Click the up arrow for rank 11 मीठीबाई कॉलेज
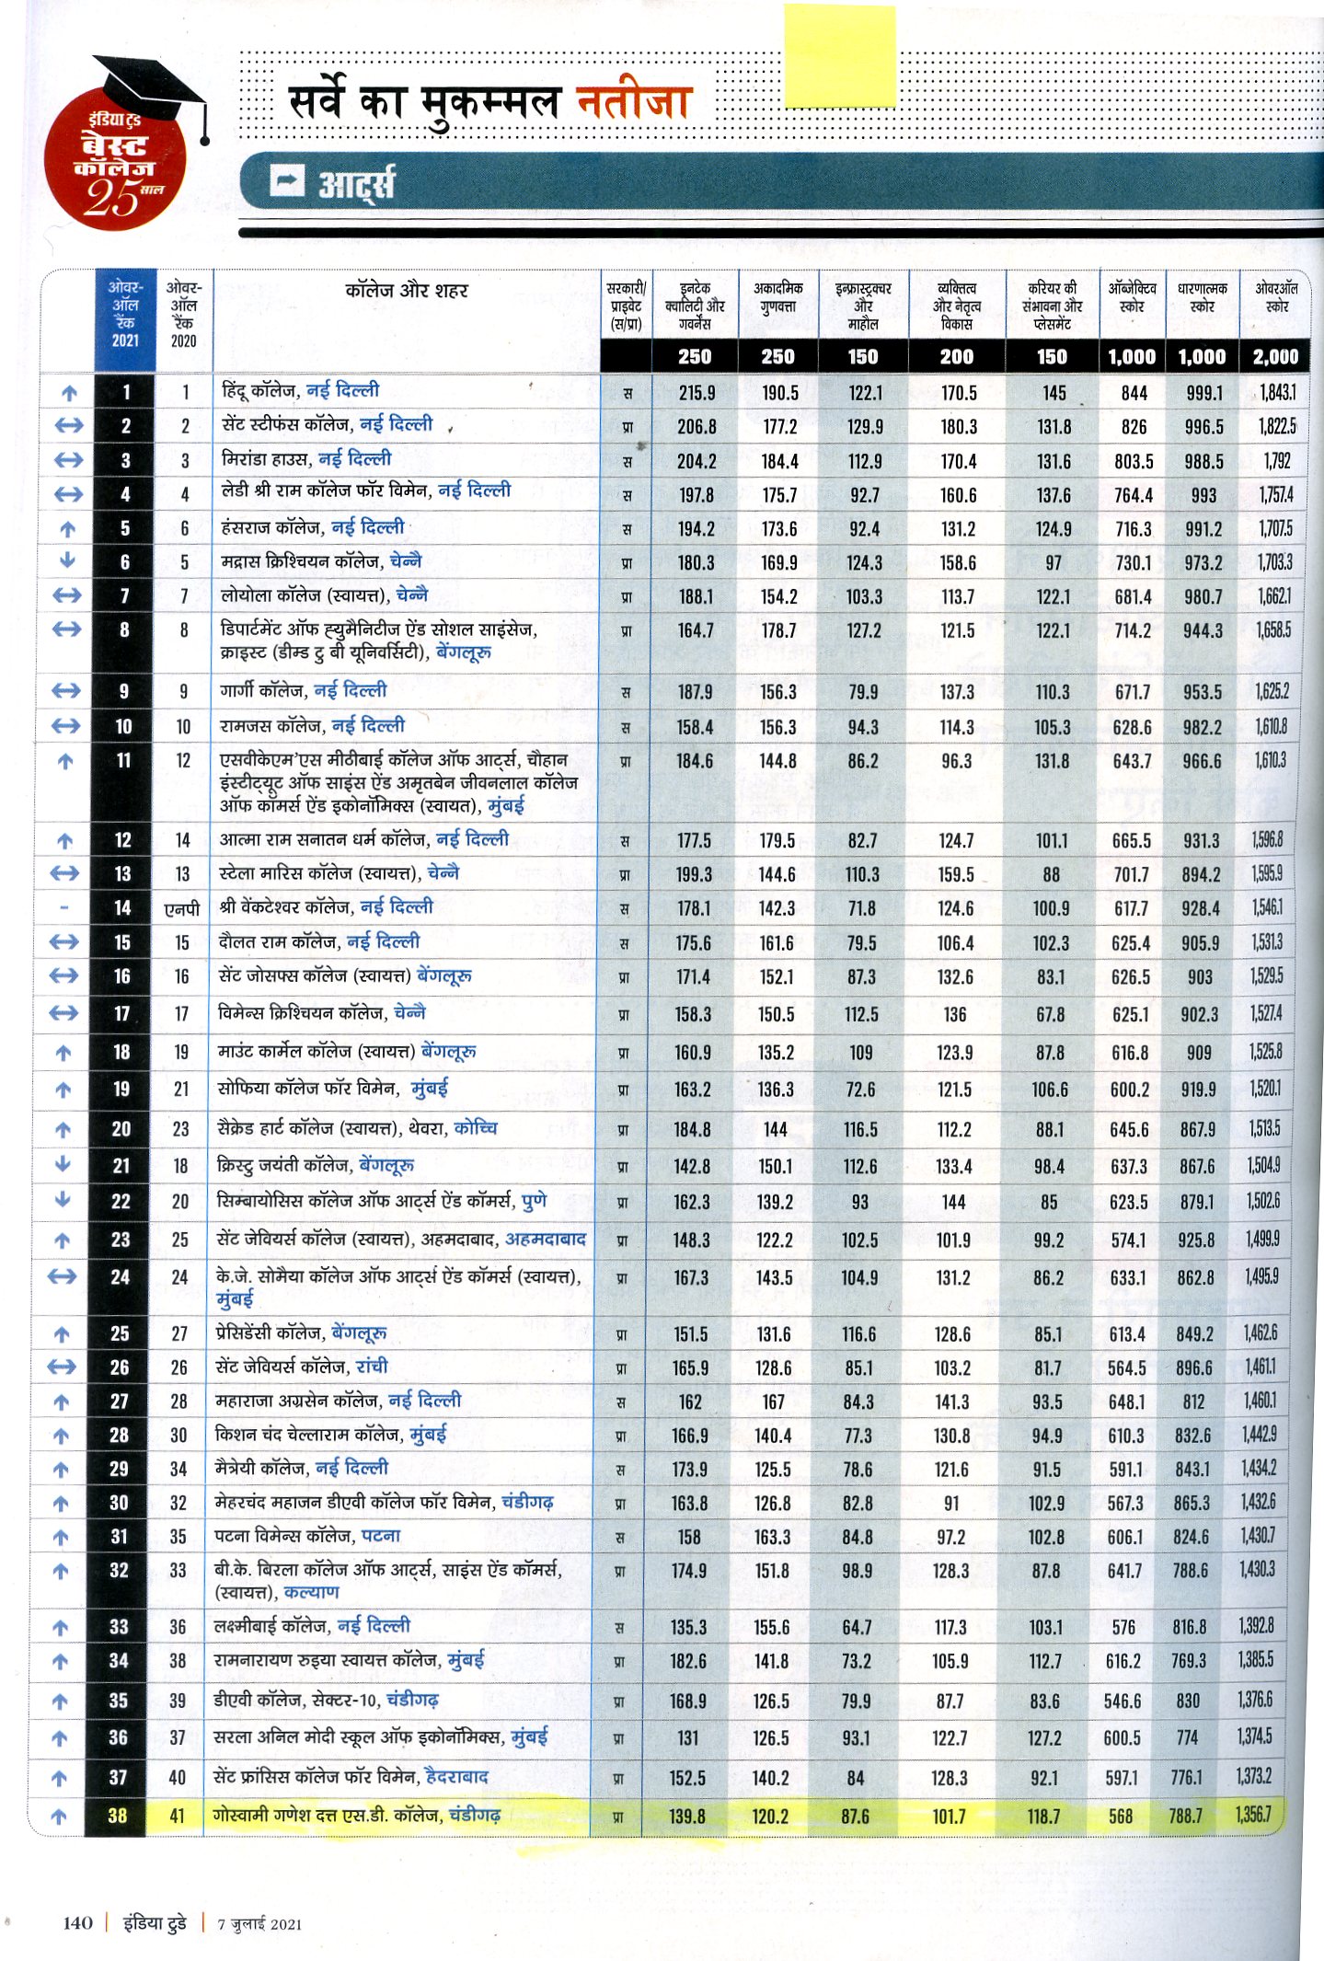Image resolution: width=1324 pixels, height=1961 pixels. click(65, 761)
